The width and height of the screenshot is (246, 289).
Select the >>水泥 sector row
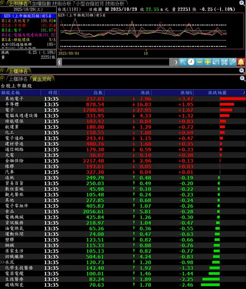click(123, 262)
